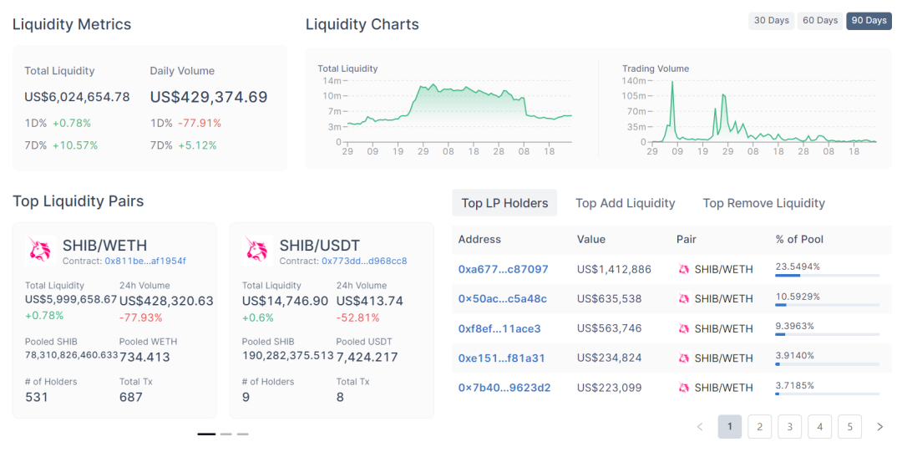Select the 30 Days chart range
Viewport: 902px width, 452px height.
pyautogui.click(x=772, y=21)
